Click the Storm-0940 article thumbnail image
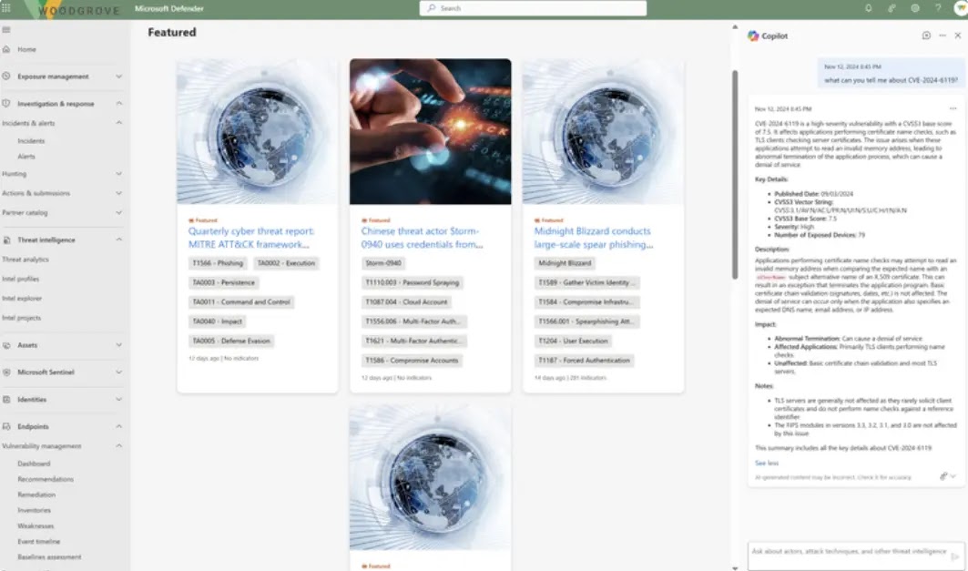The image size is (968, 571). click(431, 131)
